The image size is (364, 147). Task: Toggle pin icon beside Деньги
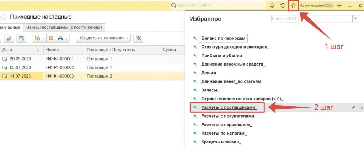point(194,73)
